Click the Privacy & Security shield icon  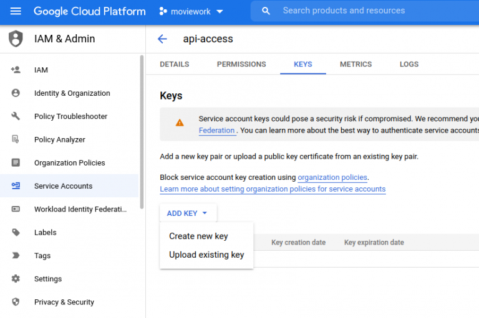(x=16, y=302)
